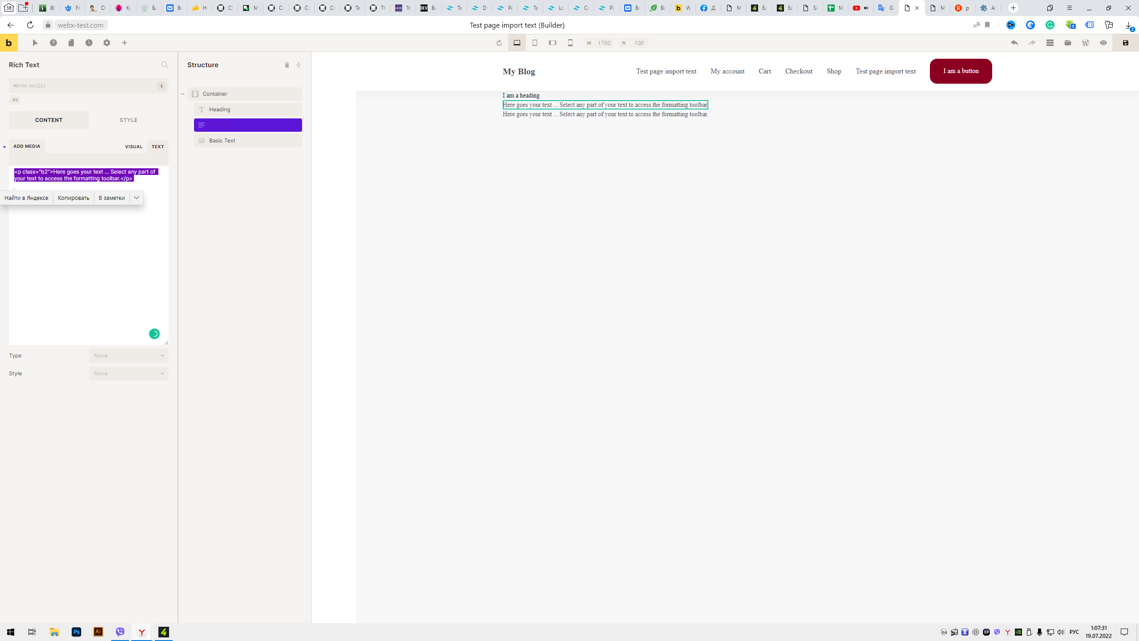
Task: Switch to mobile portrait breakpoint
Action: 570,43
